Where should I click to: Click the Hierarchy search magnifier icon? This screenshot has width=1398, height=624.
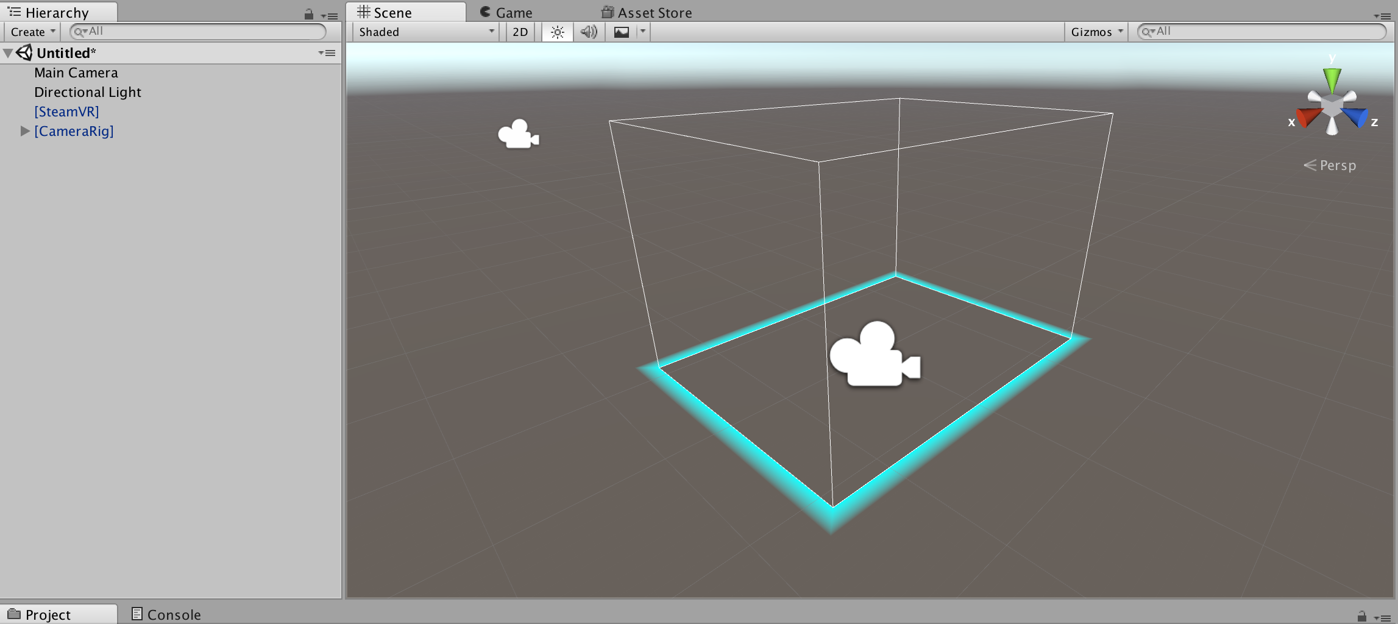[x=80, y=32]
